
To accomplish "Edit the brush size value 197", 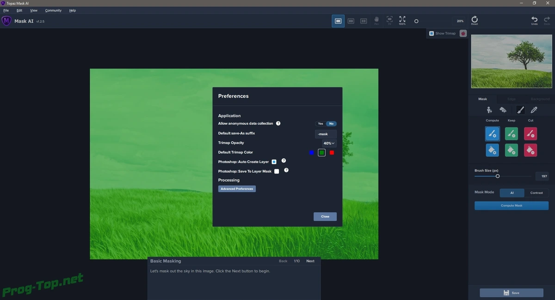I will [542, 176].
